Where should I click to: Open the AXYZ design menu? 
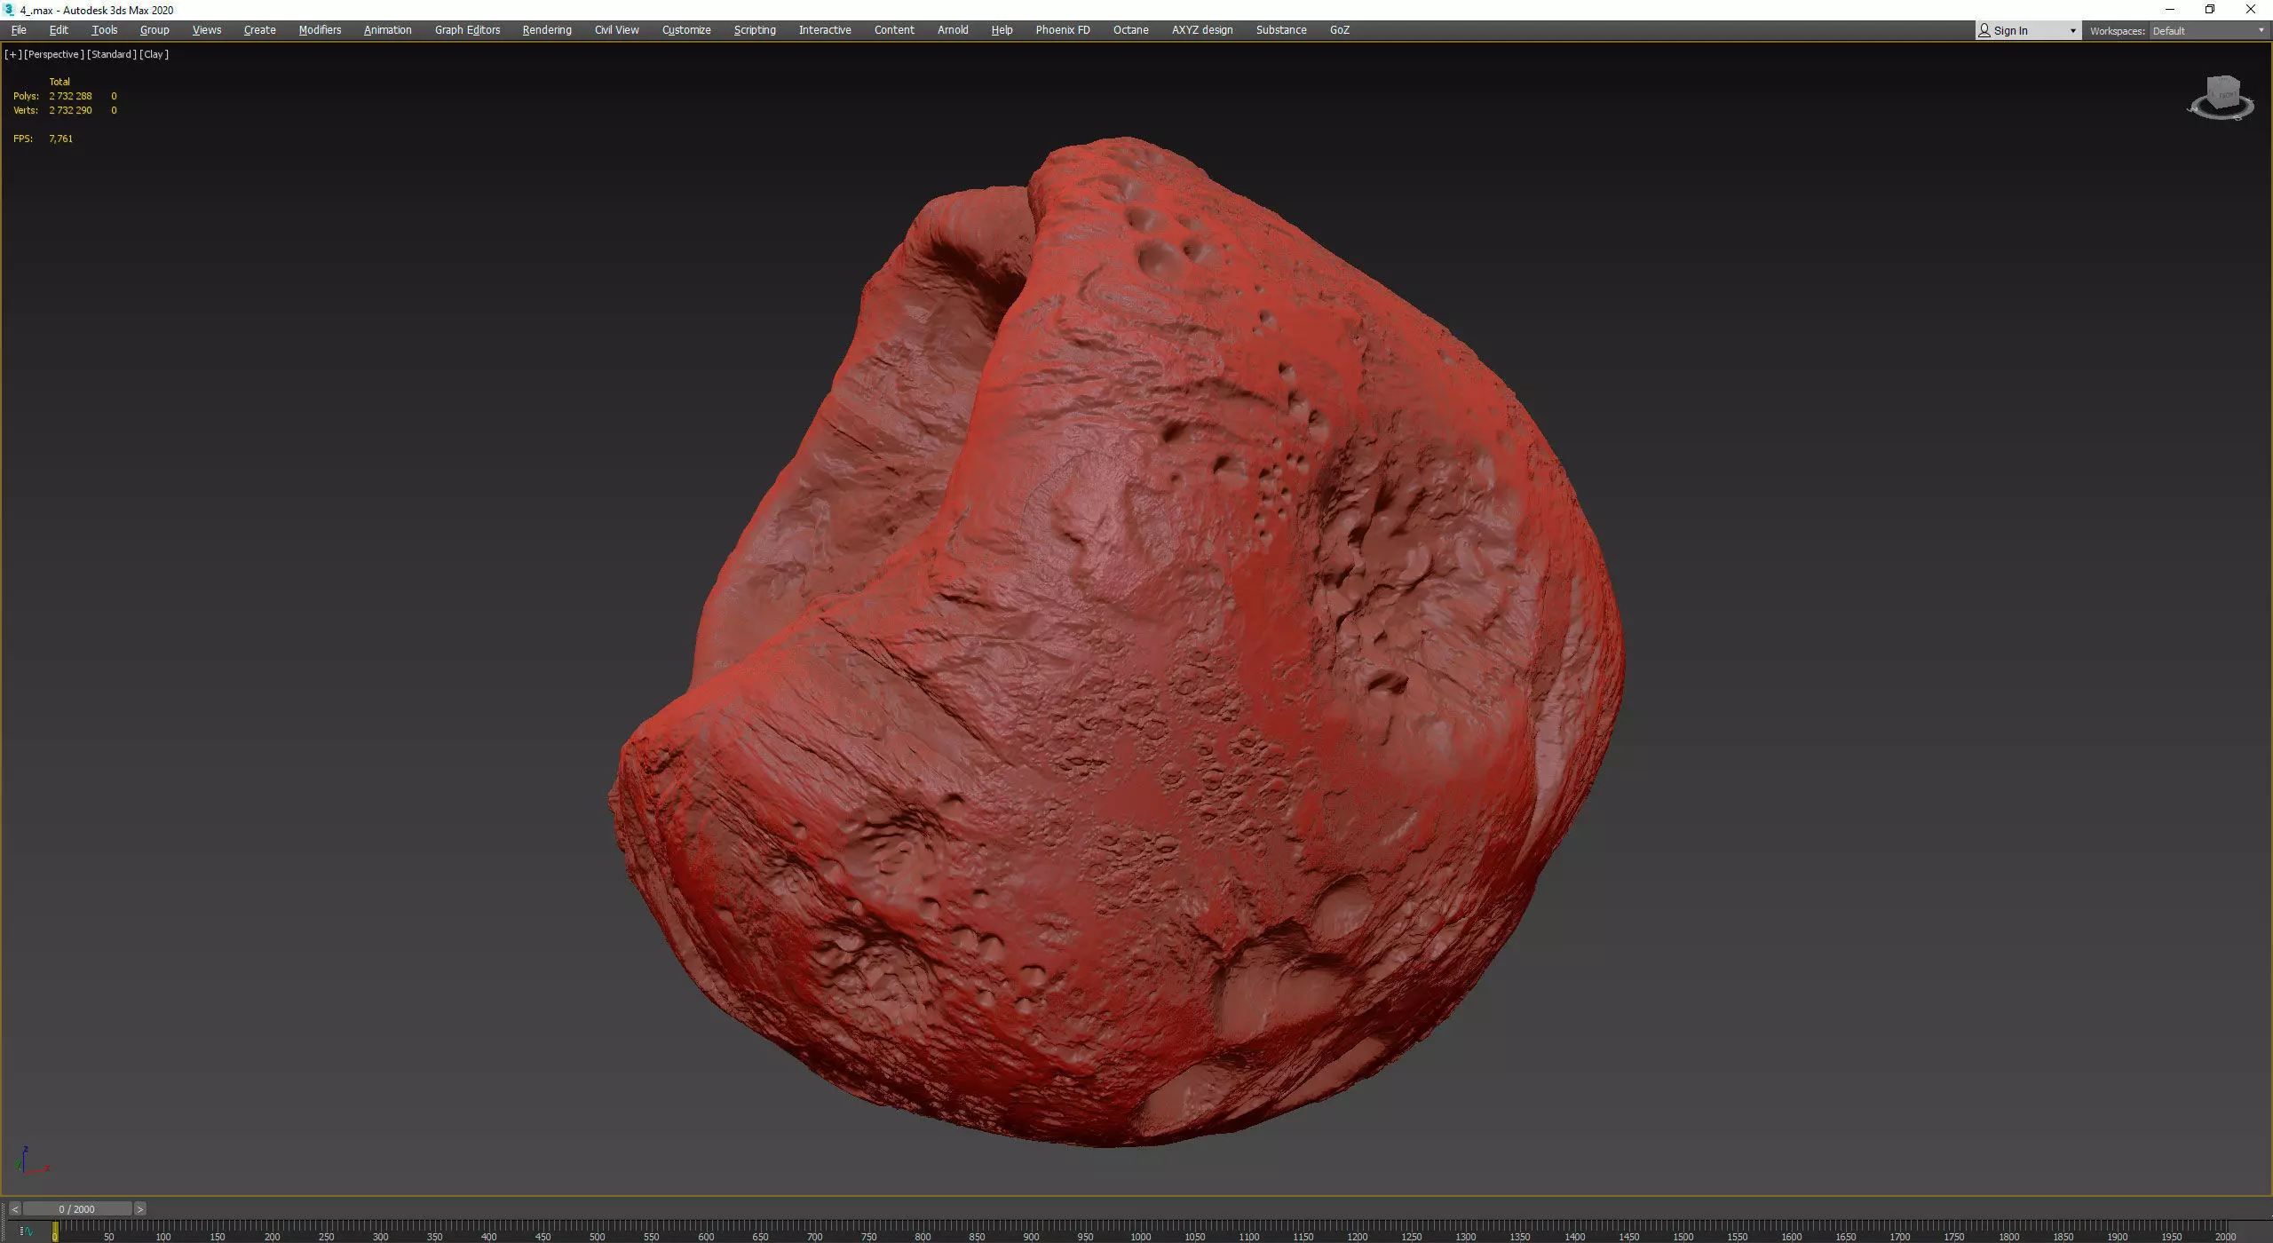click(1202, 30)
